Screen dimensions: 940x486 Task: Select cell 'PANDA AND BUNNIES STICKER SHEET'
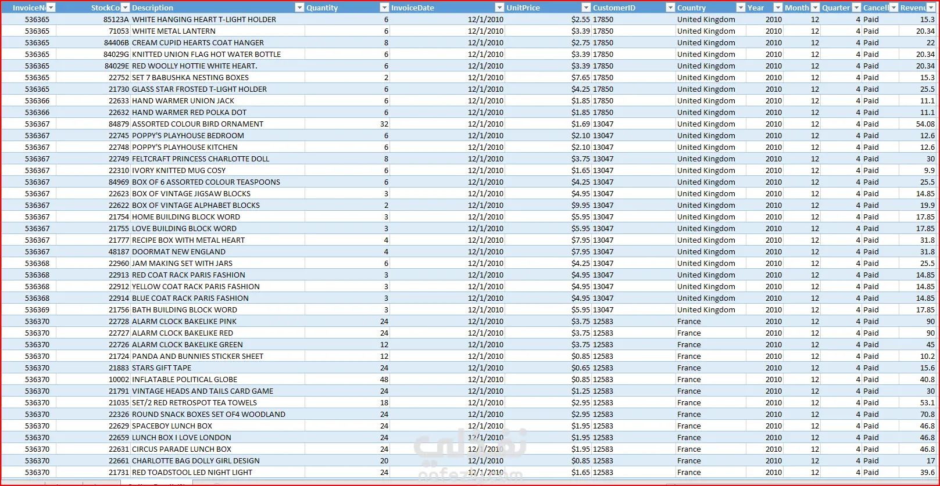[x=217, y=356]
